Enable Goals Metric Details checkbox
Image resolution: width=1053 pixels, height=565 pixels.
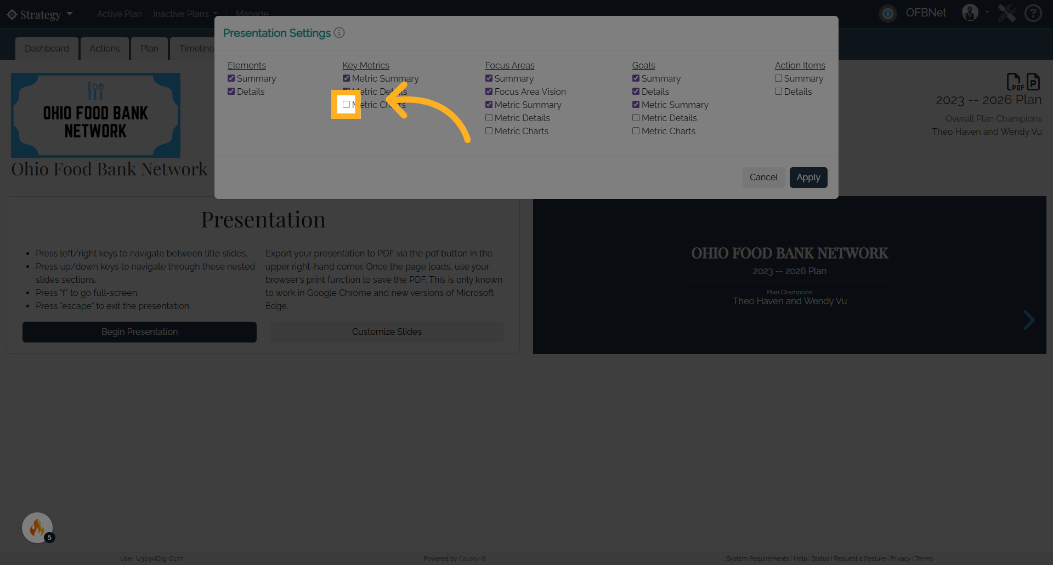(x=636, y=118)
